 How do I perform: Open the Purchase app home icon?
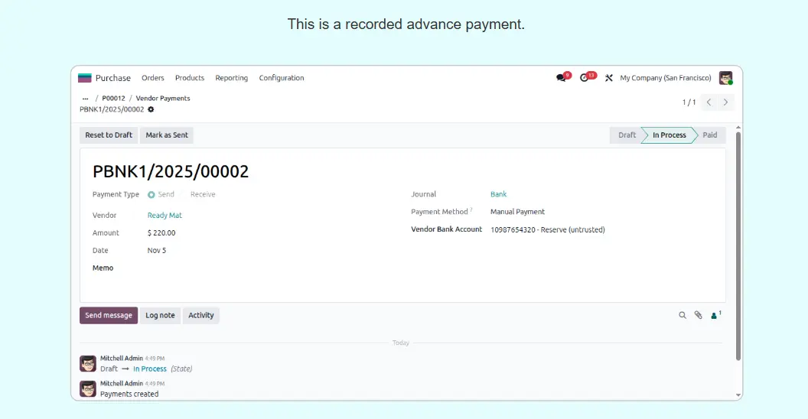point(85,78)
